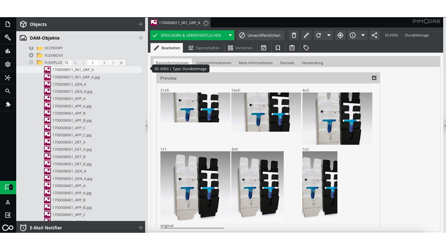This screenshot has height=250, width=446.
Task: Open the Speichern split-button dropdown arrow
Action: point(230,35)
